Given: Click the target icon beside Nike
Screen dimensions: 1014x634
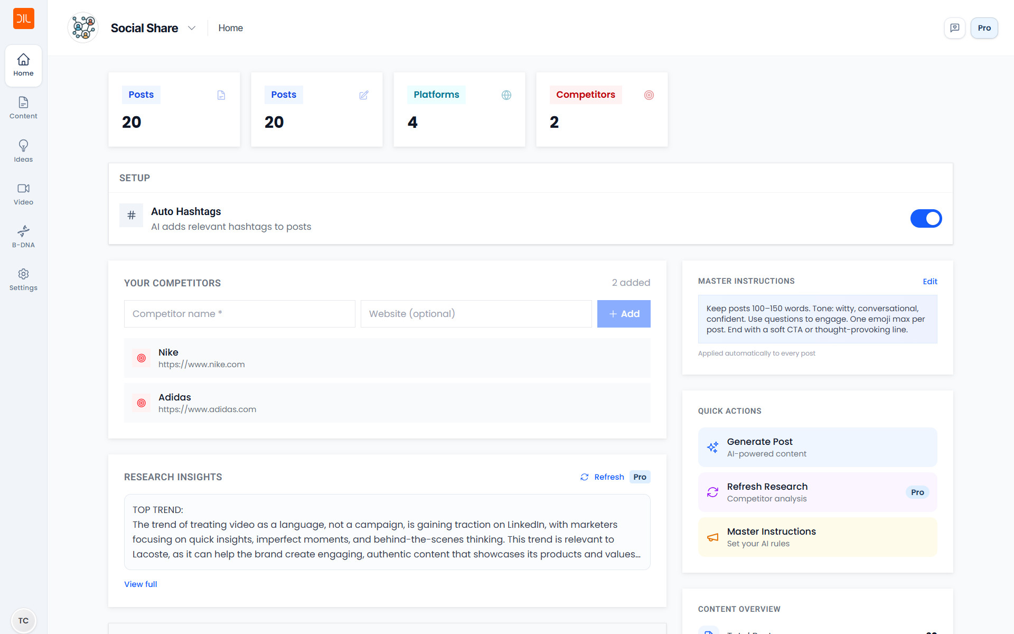Looking at the screenshot, I should (x=142, y=358).
